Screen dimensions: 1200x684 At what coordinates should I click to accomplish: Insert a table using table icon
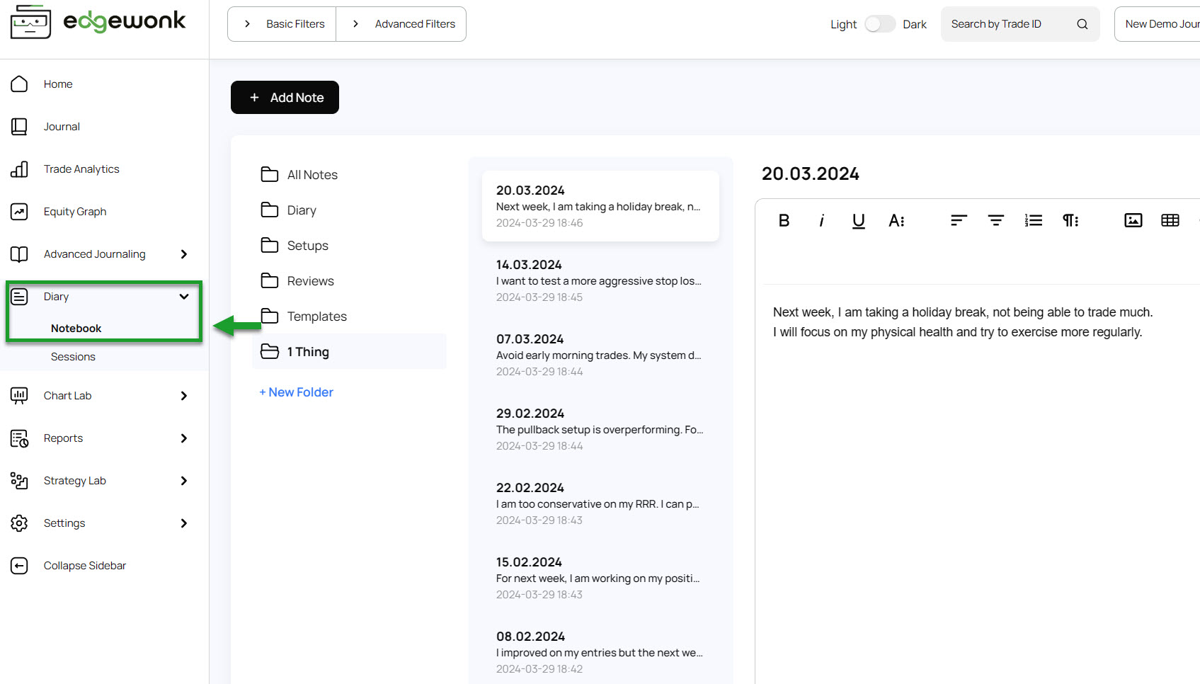point(1170,221)
